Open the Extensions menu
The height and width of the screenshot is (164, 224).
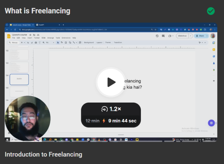pos(66,38)
